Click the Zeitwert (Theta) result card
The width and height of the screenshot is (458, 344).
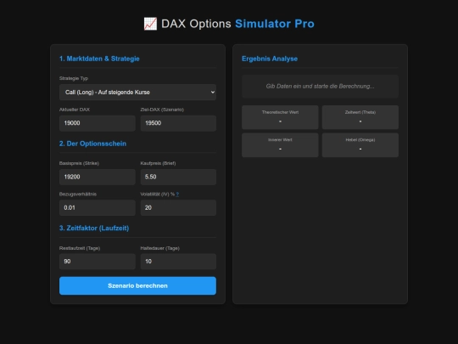pos(360,117)
